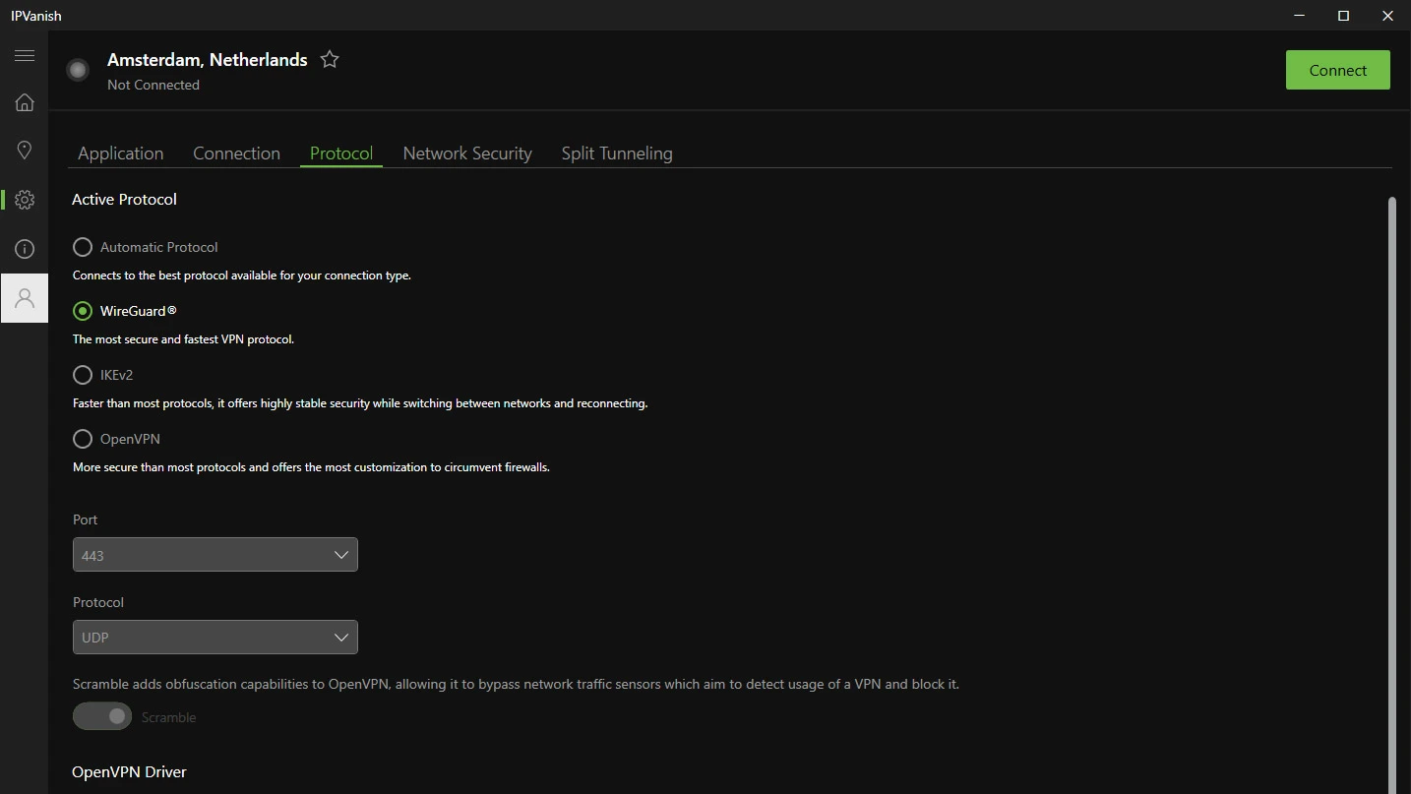Go to the Home screen icon
This screenshot has width=1411, height=794.
(25, 102)
